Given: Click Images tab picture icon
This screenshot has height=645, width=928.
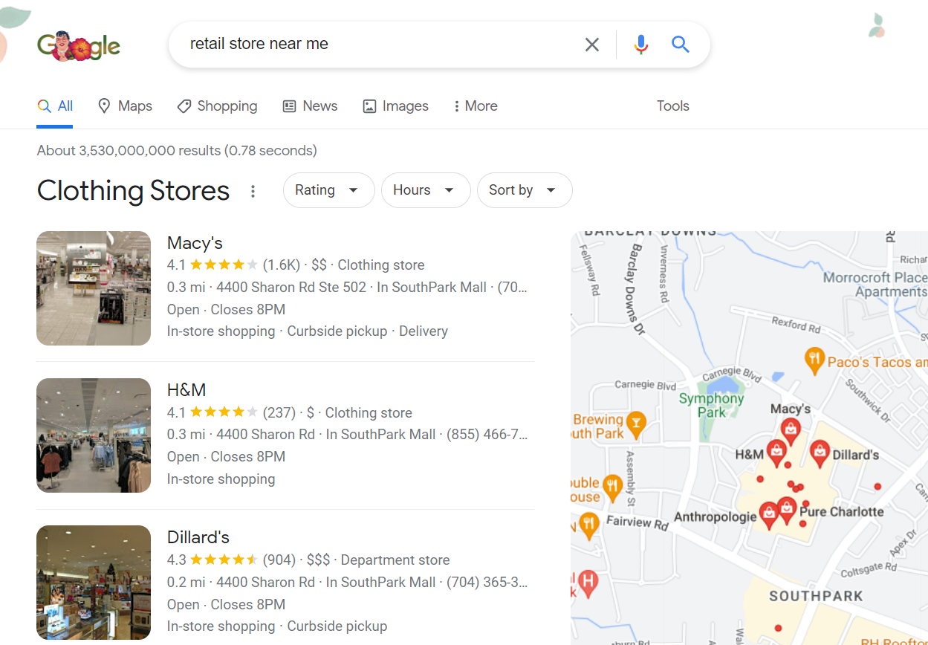Looking at the screenshot, I should (x=369, y=106).
